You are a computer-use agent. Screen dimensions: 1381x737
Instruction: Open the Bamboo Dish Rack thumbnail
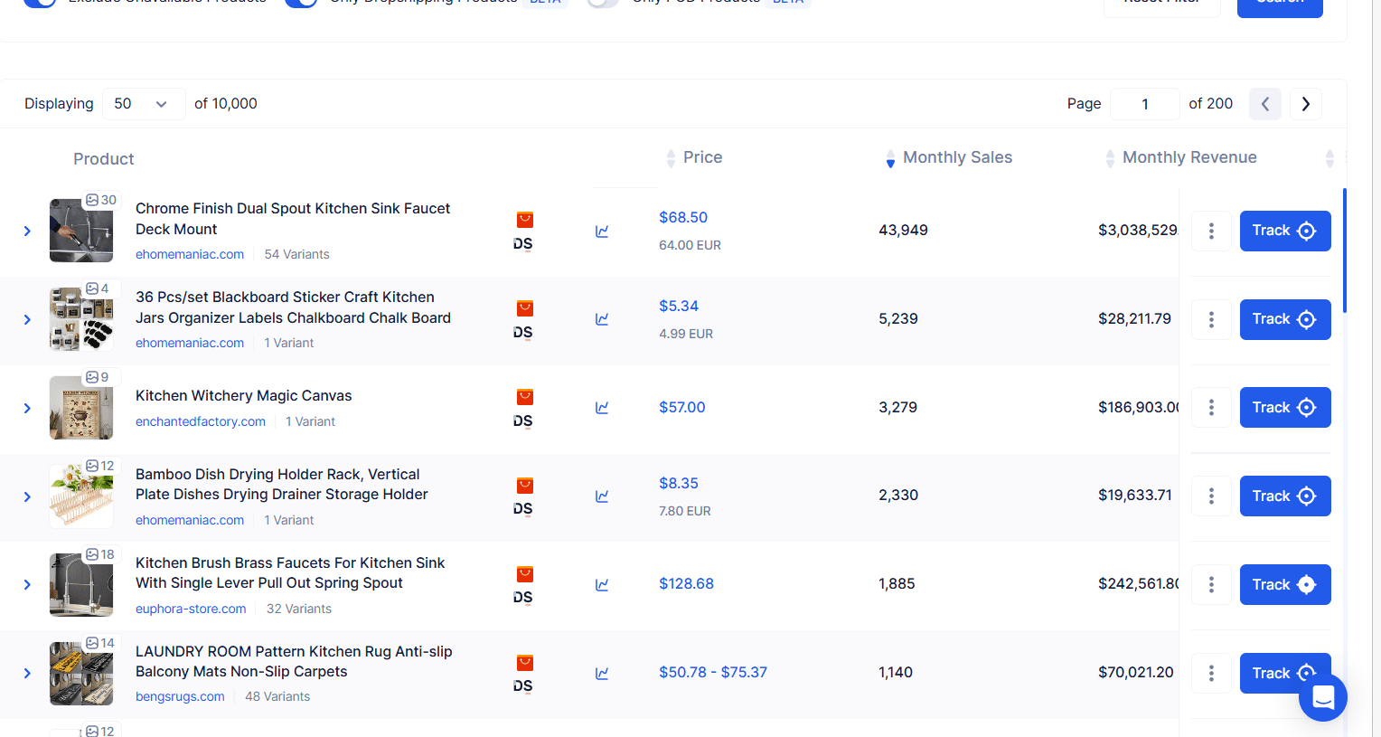coord(81,496)
